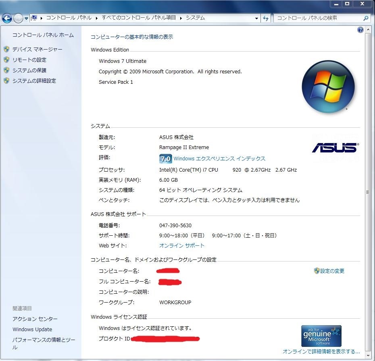375x361 pixels.
Task: Click the refresh button beside address bar
Action: pyautogui.click(x=266, y=18)
